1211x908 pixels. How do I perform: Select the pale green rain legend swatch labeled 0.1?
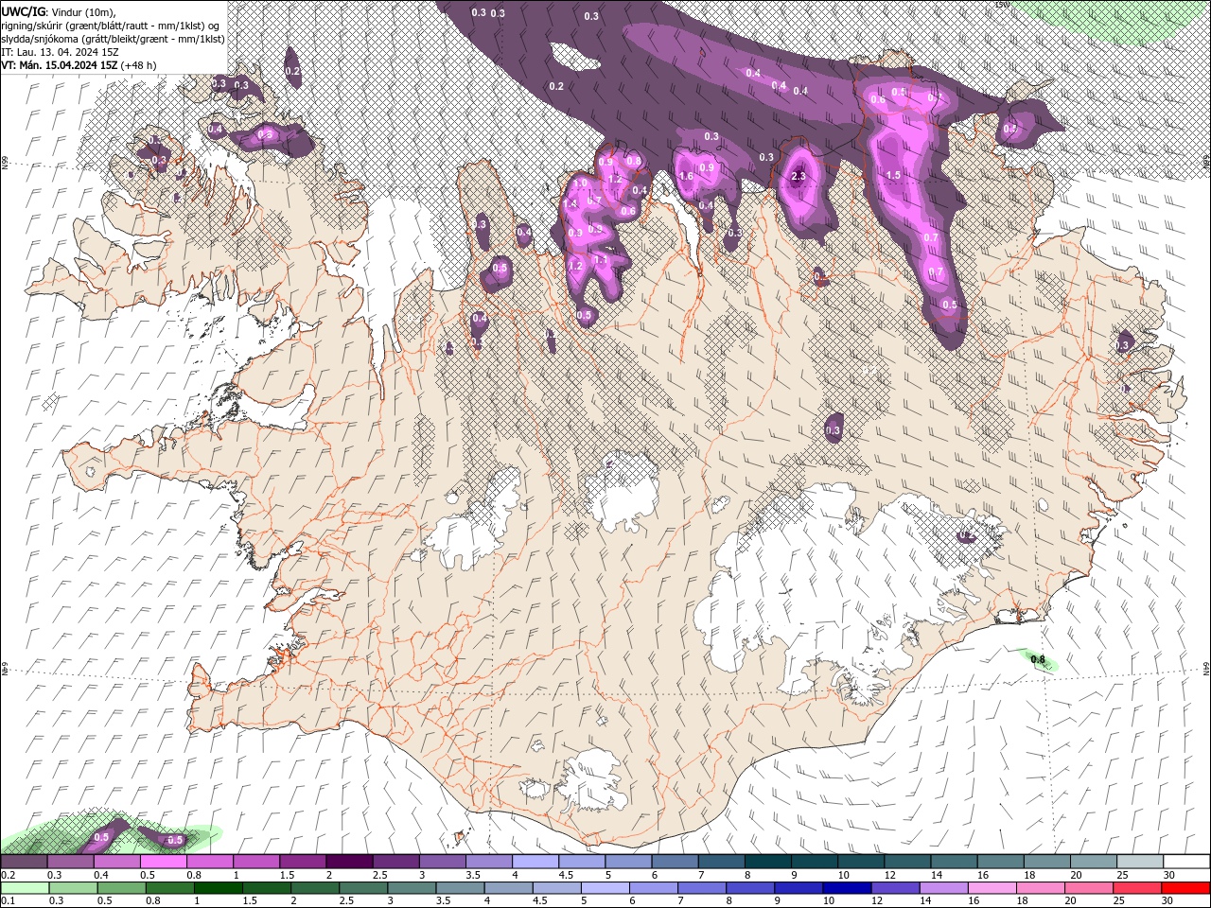click(25, 888)
